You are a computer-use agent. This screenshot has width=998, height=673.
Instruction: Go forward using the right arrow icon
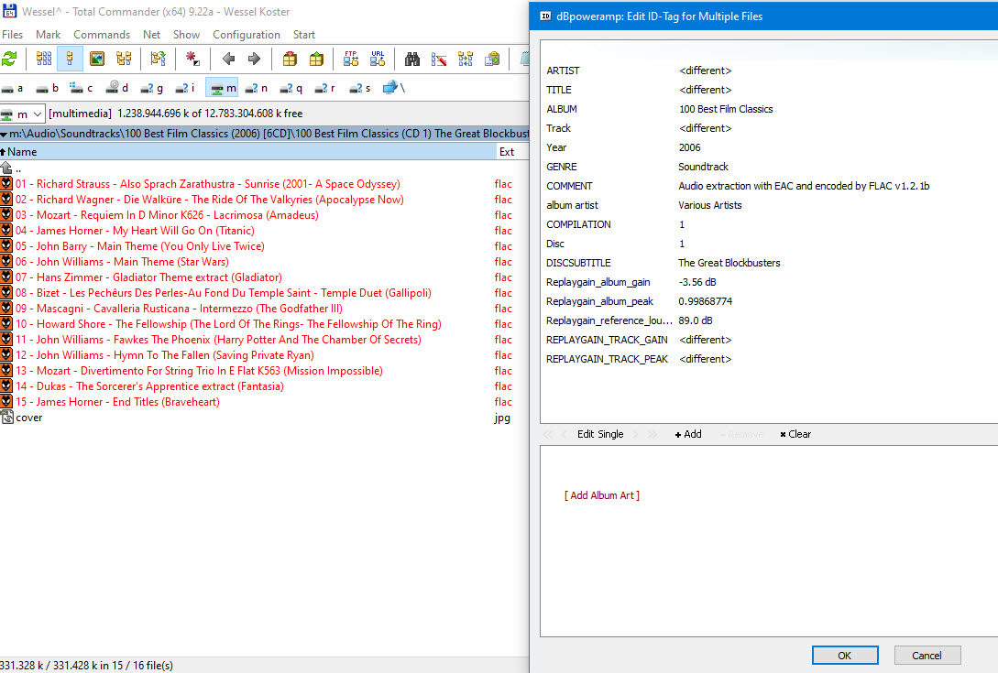tap(255, 60)
